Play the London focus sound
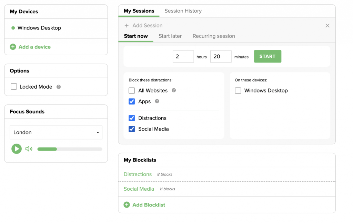 [x=16, y=149]
